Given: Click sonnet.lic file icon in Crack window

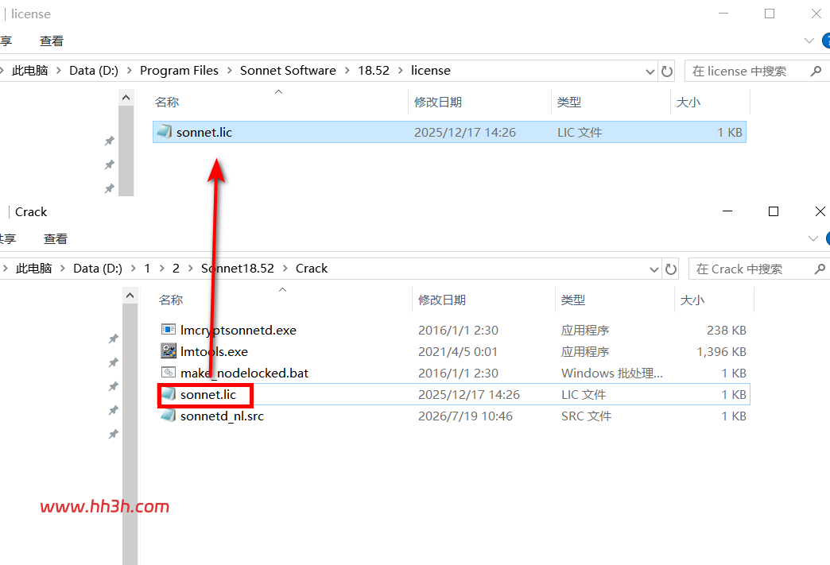Looking at the screenshot, I should tap(169, 394).
